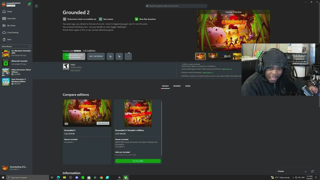Image resolution: width=320 pixels, height=180 pixels.
Task: Click the New release badge
Action: coord(106,19)
